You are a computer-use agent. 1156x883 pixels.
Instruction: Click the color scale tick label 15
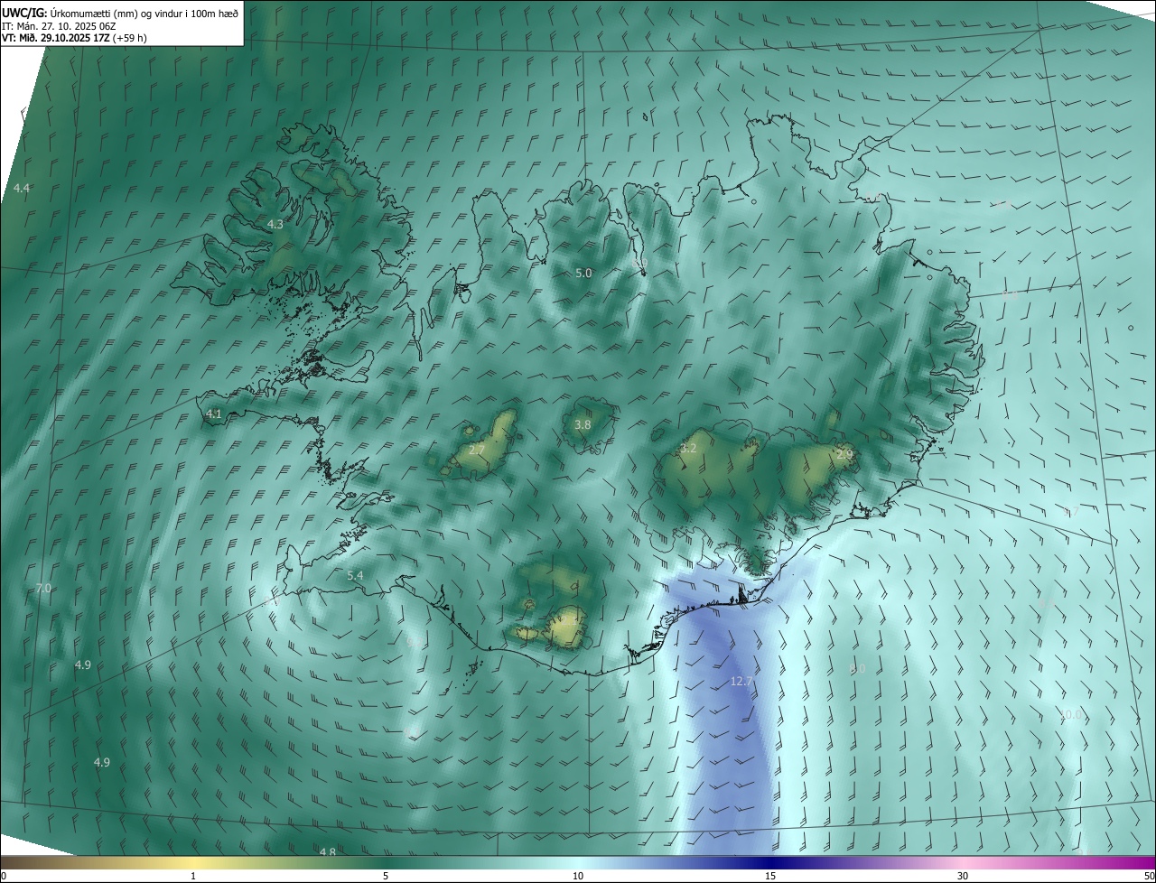pos(770,876)
